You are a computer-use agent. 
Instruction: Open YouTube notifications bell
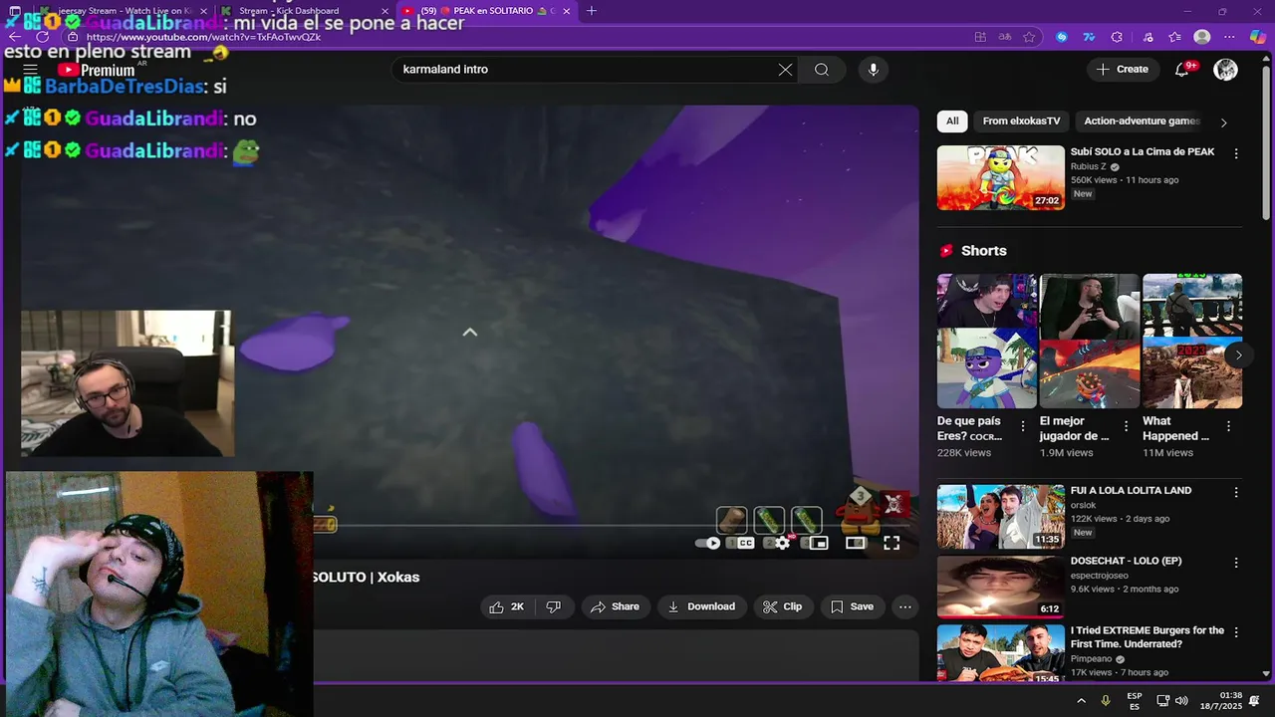point(1182,69)
